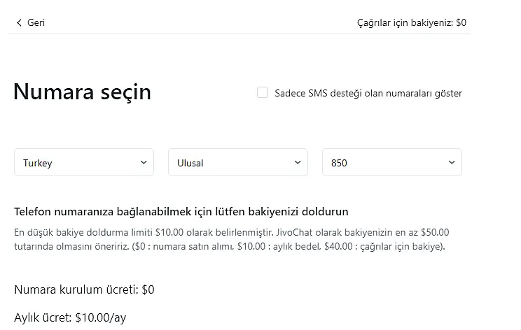Click the 'Sadece SMS desteği olan numaraları göster' label

[368, 93]
